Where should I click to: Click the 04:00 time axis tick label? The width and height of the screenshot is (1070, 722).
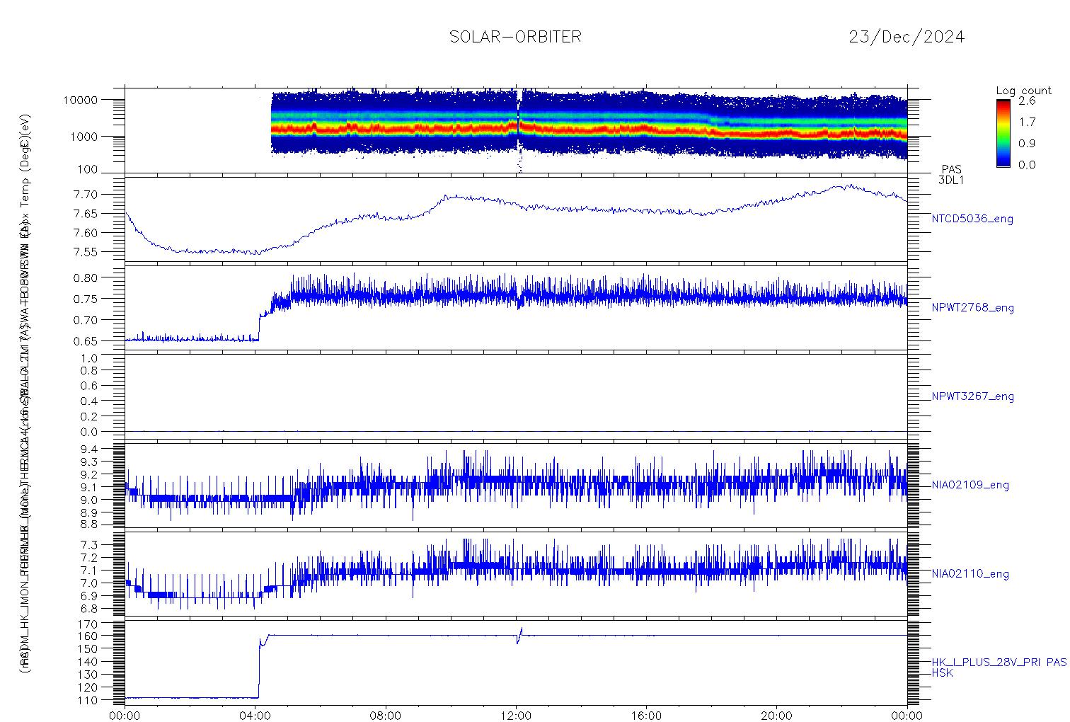255,716
